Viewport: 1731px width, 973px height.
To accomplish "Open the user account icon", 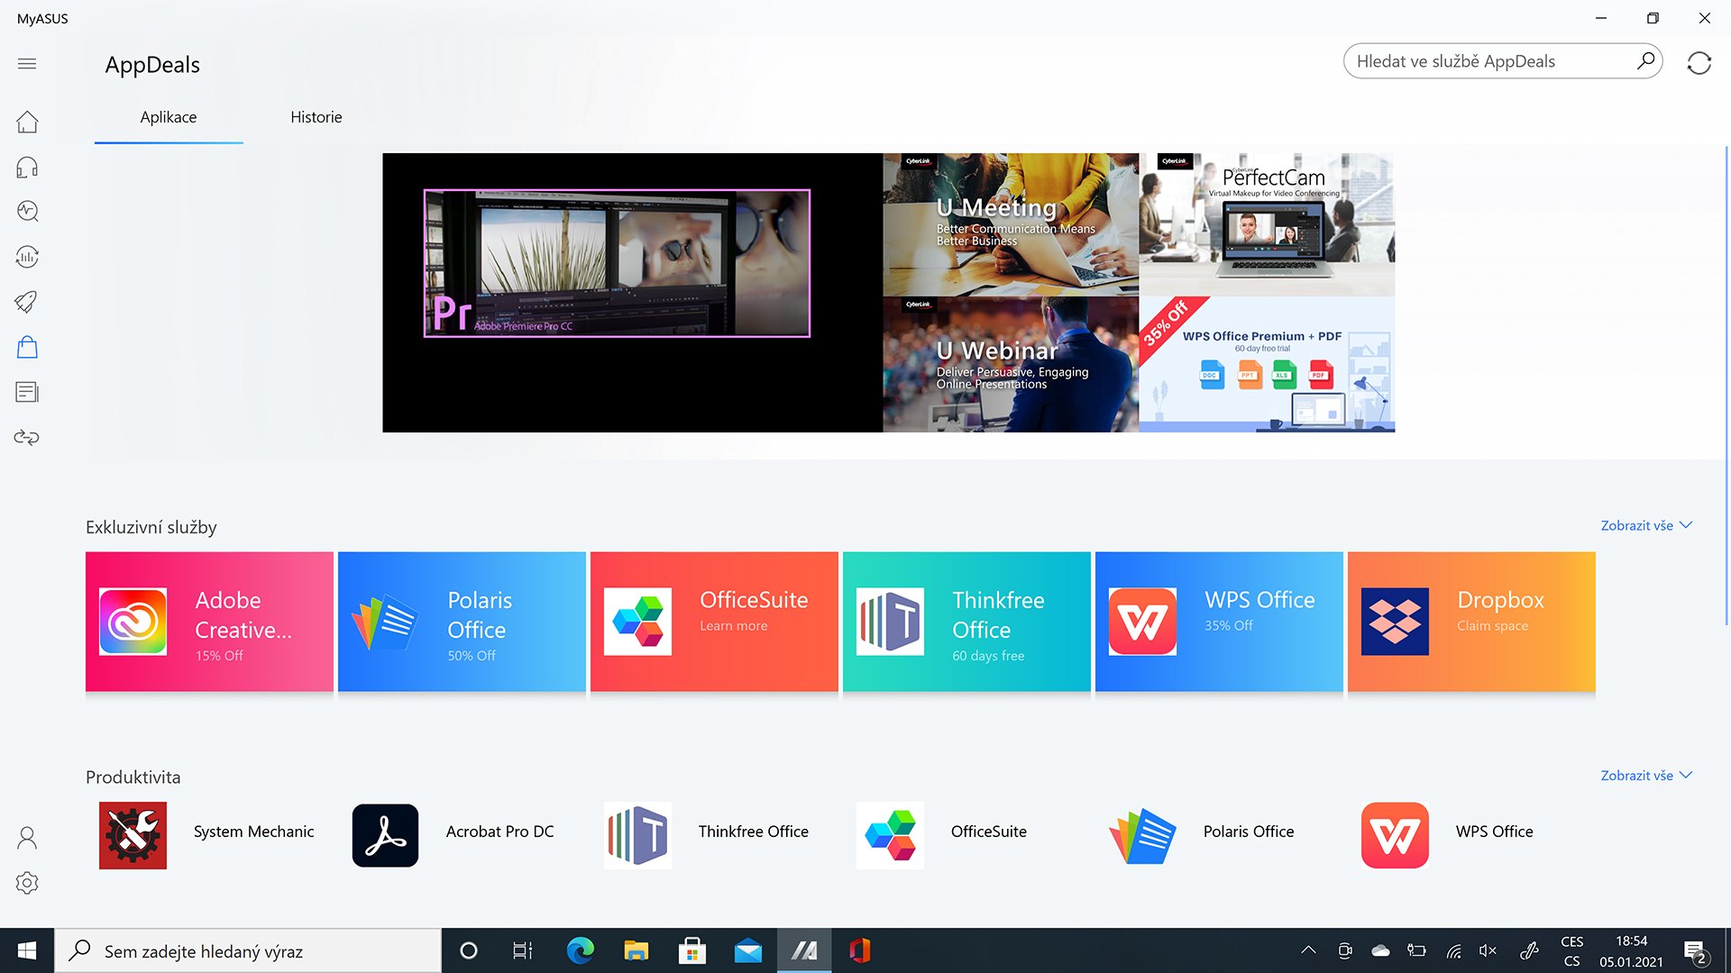I will (x=27, y=838).
